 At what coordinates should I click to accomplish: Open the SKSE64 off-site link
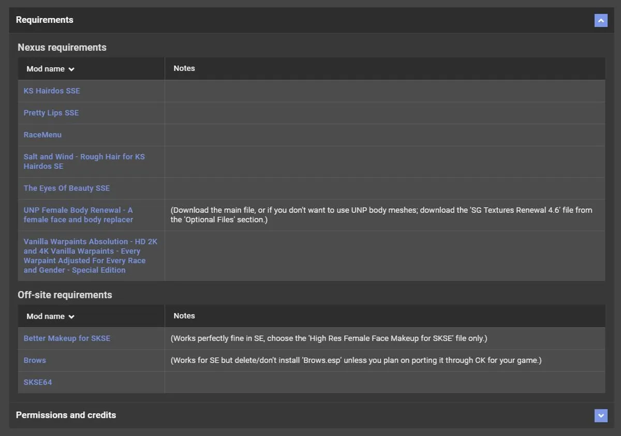point(38,382)
